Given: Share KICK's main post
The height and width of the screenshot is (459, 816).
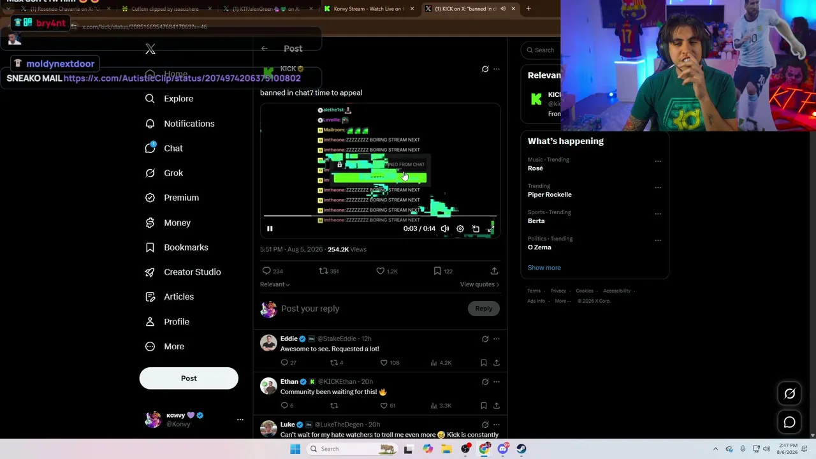Looking at the screenshot, I should click(494, 271).
